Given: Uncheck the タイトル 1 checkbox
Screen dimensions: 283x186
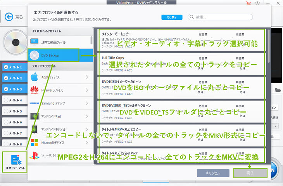Looking at the screenshot, I should coord(6,67).
